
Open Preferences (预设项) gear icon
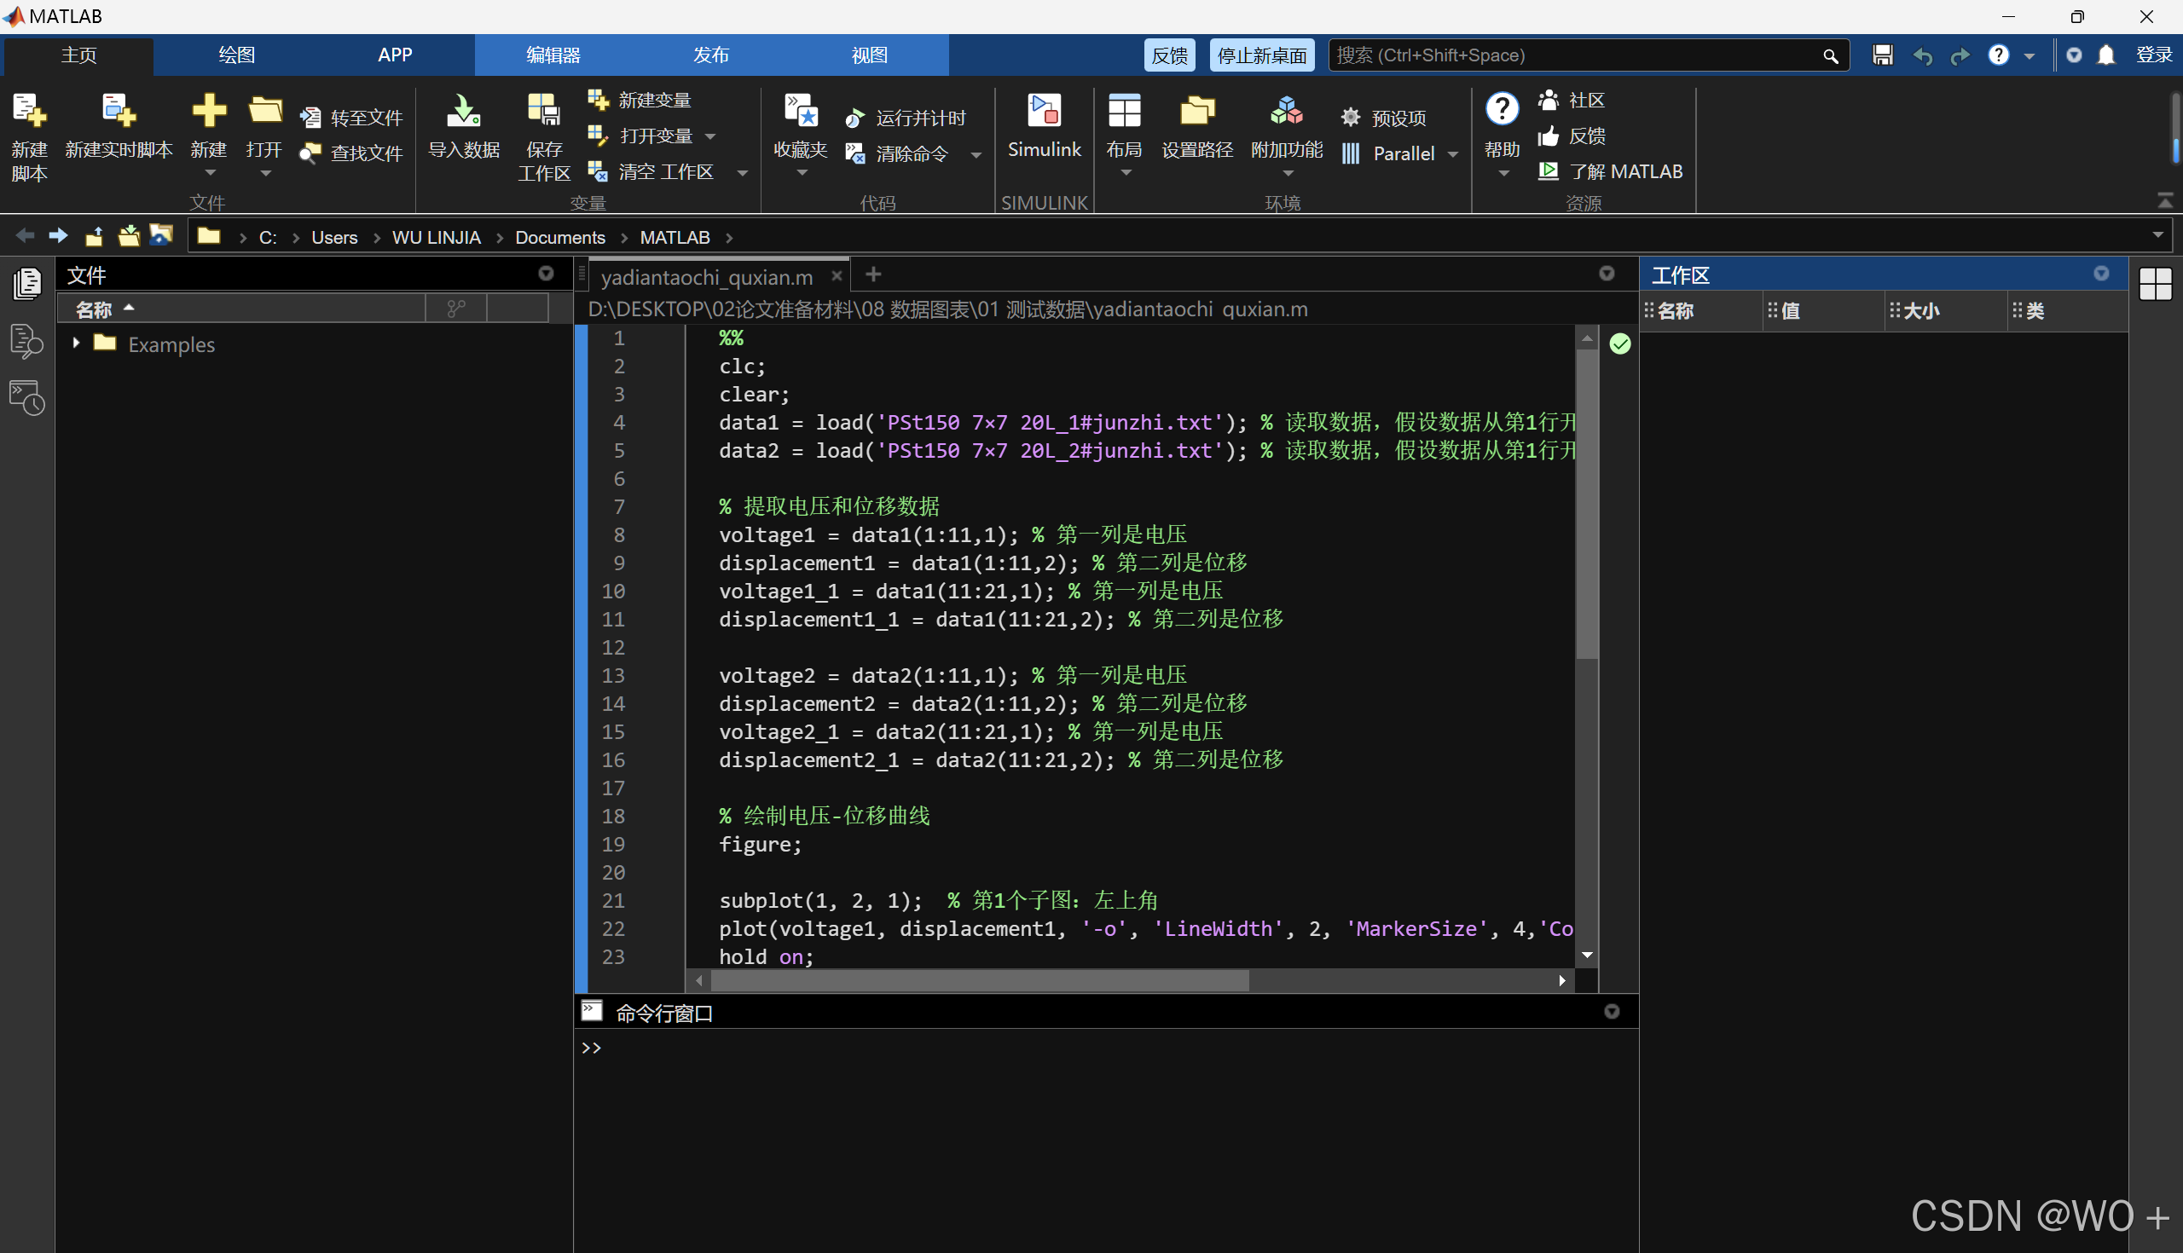pyautogui.click(x=1351, y=118)
